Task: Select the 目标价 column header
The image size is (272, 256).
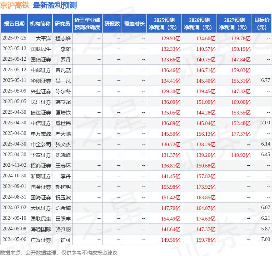Action: click(x=262, y=24)
